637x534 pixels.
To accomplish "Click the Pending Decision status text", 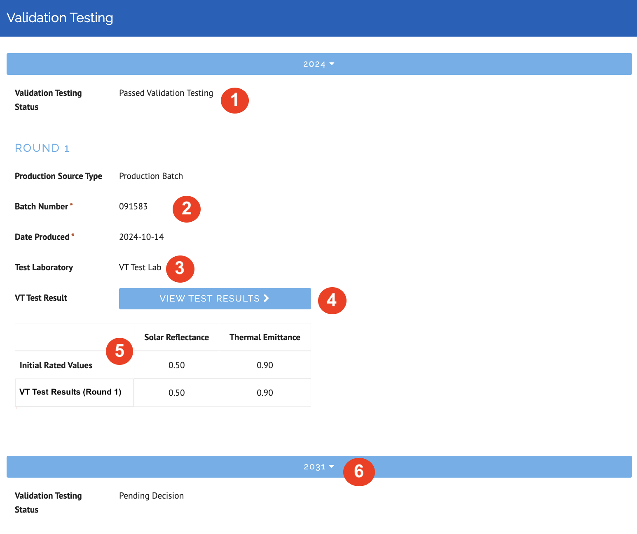I will tap(151, 496).
